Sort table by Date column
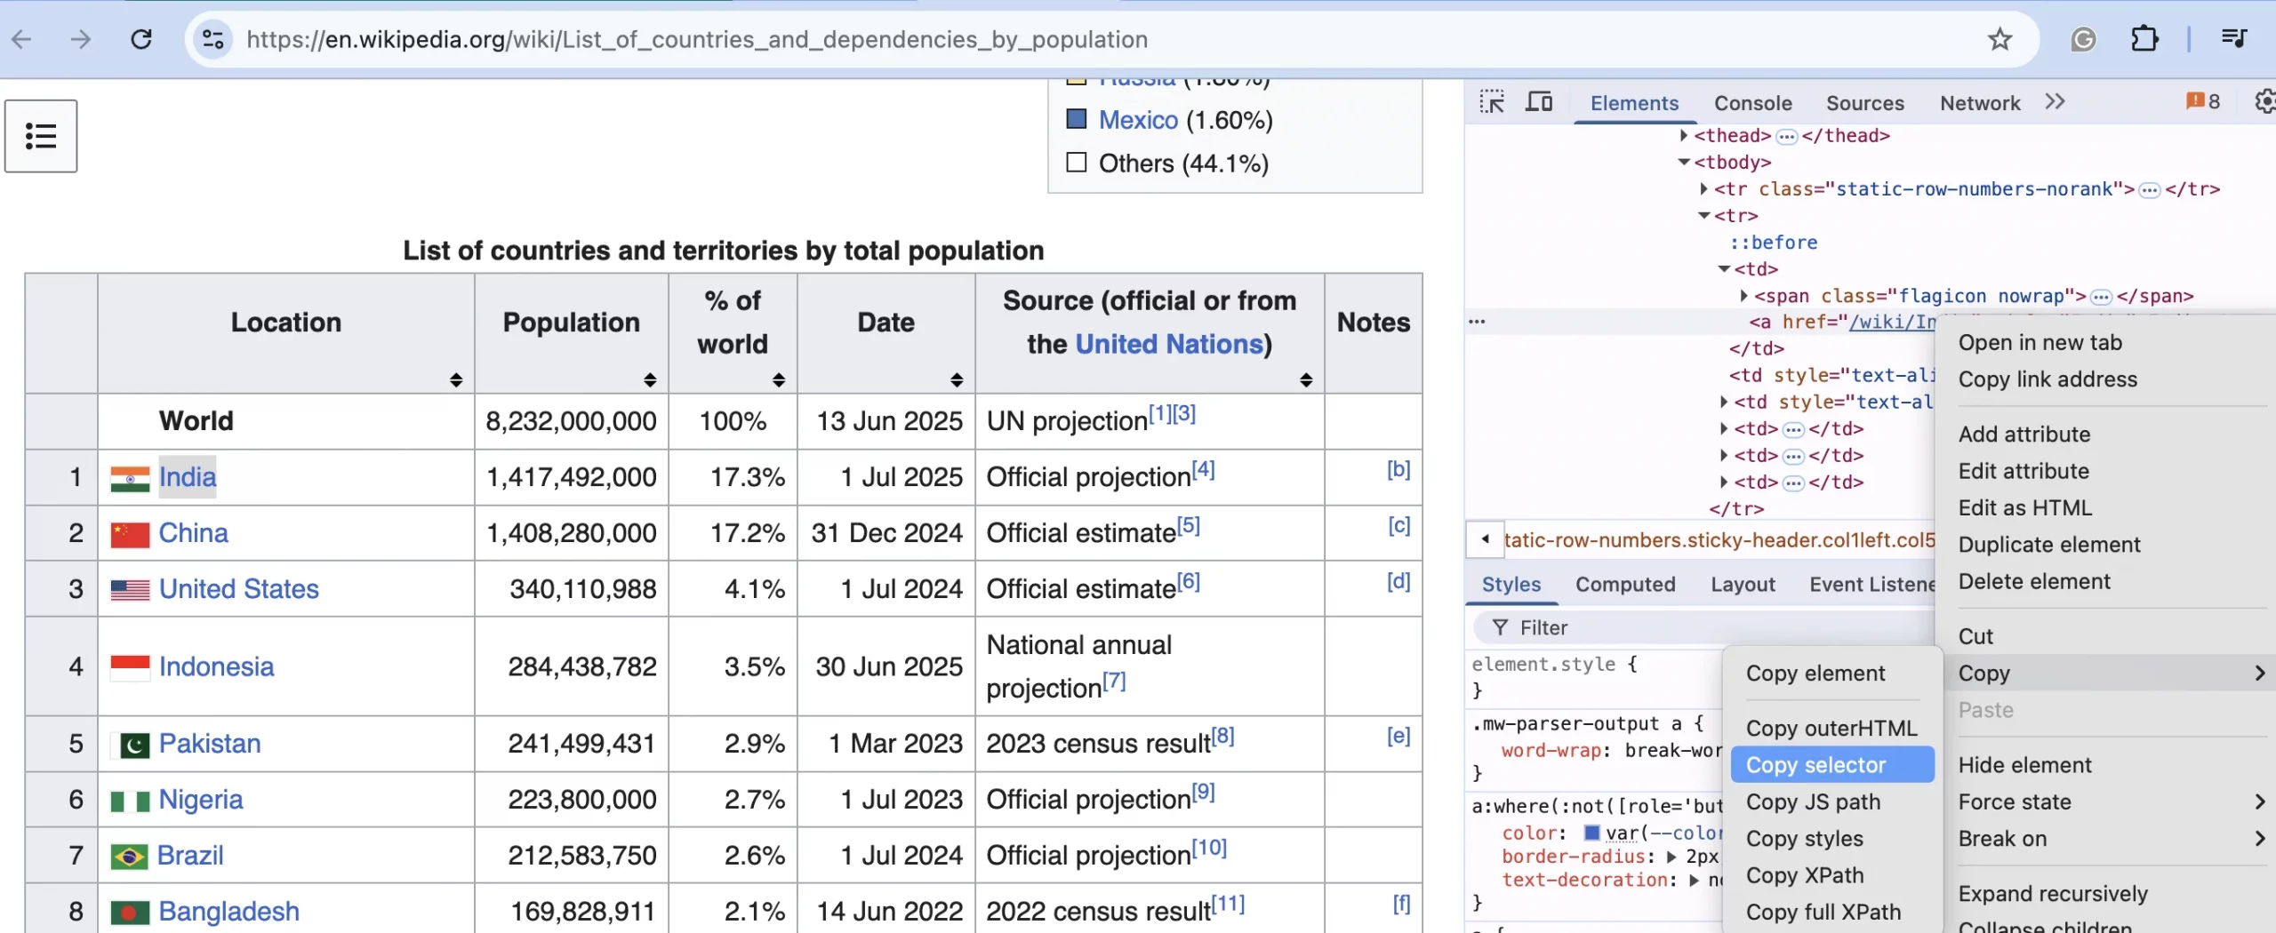Image resolution: width=2276 pixels, height=933 pixels. pyautogui.click(x=957, y=380)
